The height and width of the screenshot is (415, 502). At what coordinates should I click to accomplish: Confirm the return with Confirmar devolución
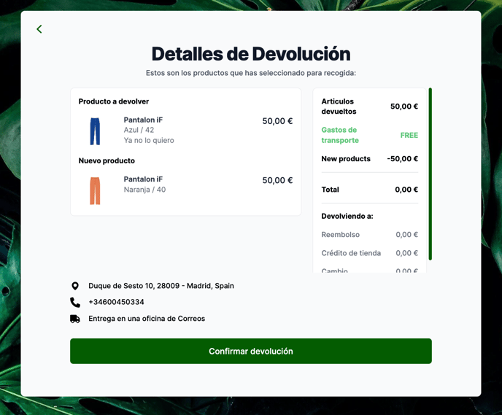pos(251,351)
